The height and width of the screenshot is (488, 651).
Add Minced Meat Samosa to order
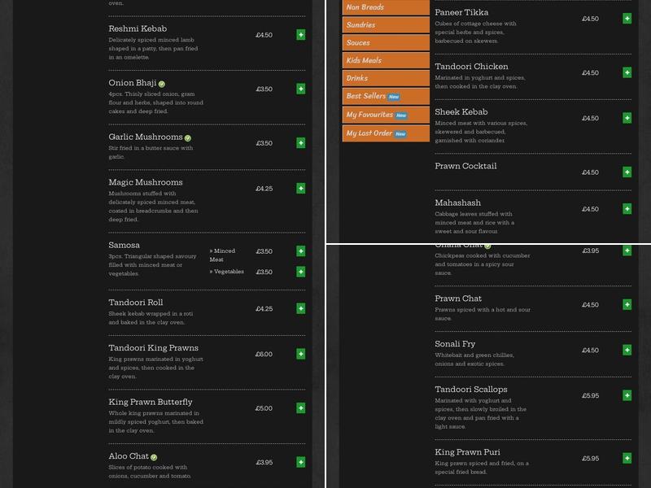click(x=301, y=251)
